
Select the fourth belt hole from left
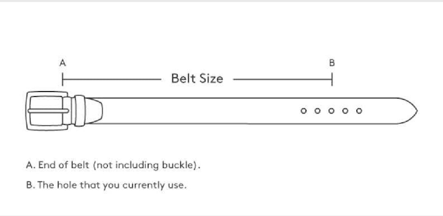coord(345,111)
